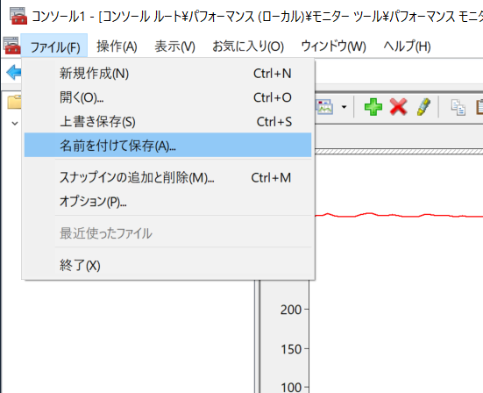Click the 100 value on graph axis

[290, 387]
